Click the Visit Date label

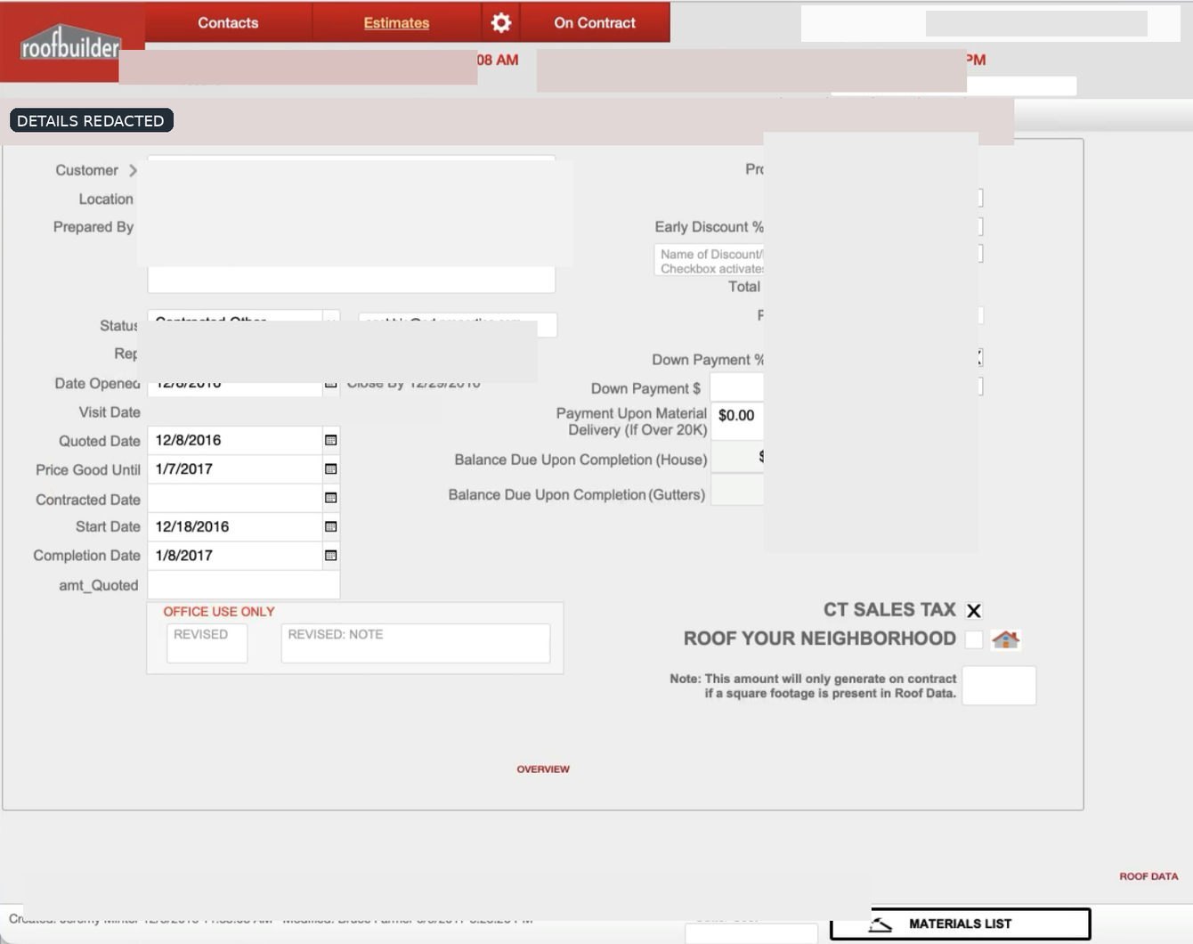click(x=110, y=412)
